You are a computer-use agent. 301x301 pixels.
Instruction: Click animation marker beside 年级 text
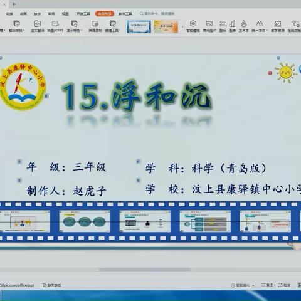coord(19,161)
